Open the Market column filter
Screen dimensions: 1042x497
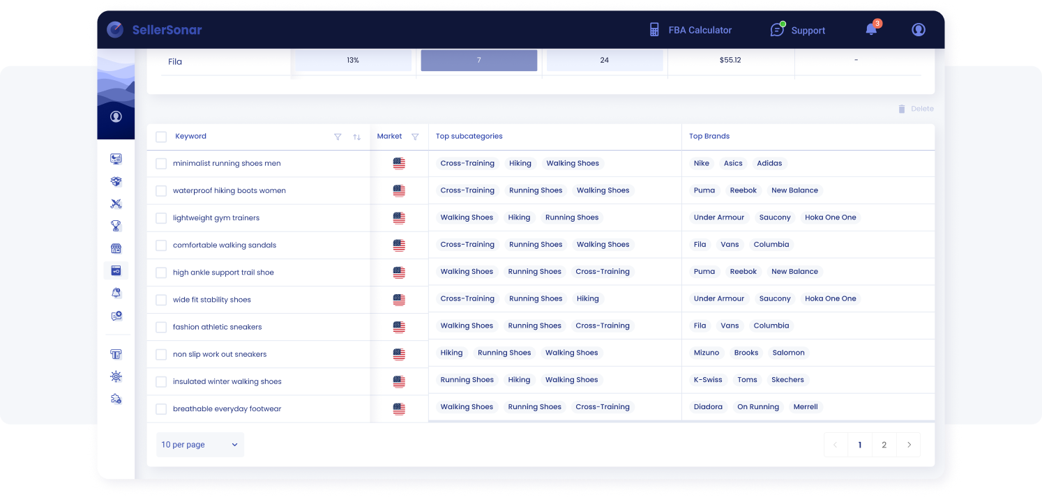point(415,137)
